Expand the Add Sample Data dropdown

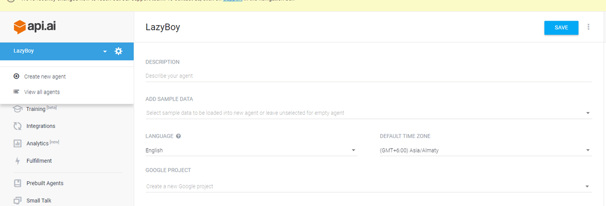point(588,113)
